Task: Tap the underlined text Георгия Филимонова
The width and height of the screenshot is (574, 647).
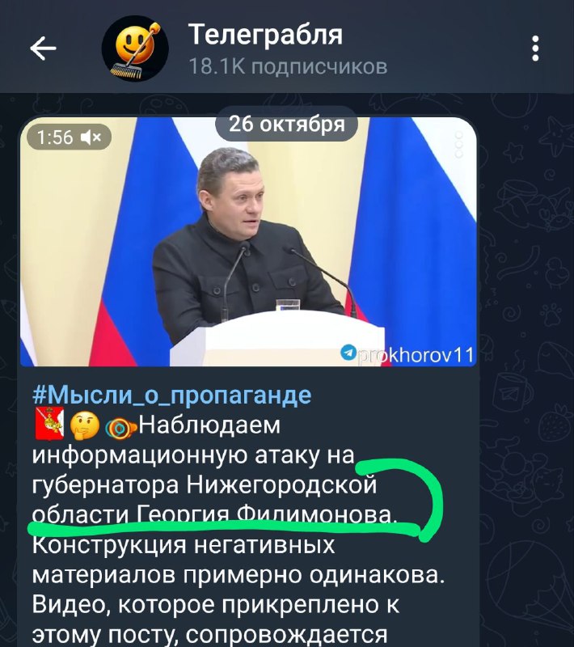Action: click(267, 515)
